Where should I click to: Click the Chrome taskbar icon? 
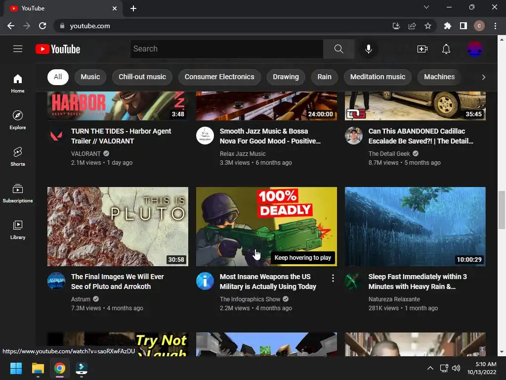click(59, 368)
